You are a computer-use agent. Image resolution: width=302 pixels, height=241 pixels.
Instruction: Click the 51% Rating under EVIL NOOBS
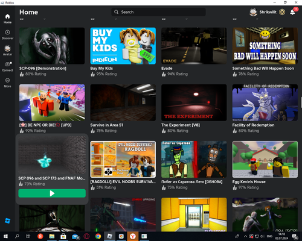106,187
